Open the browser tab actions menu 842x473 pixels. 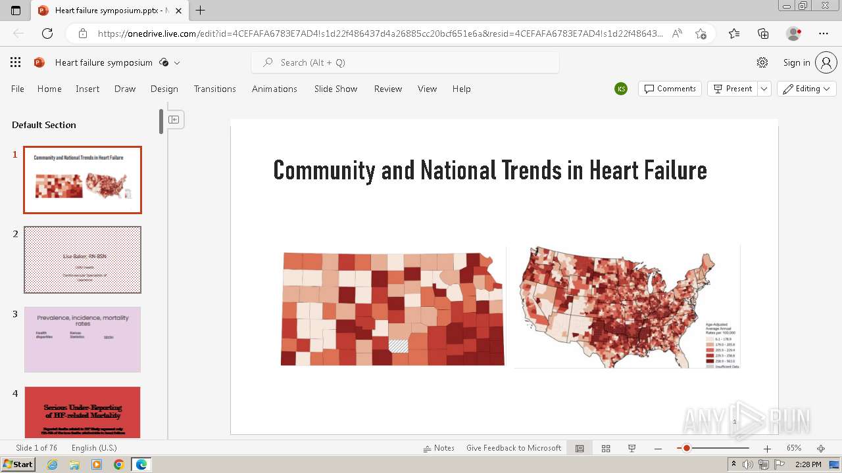click(16, 11)
